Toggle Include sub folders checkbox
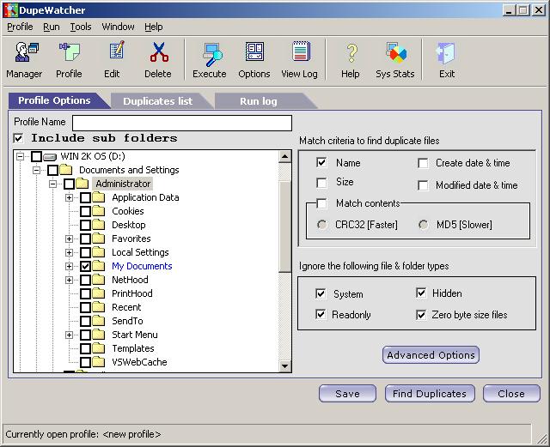The width and height of the screenshot is (550, 447). 19,138
